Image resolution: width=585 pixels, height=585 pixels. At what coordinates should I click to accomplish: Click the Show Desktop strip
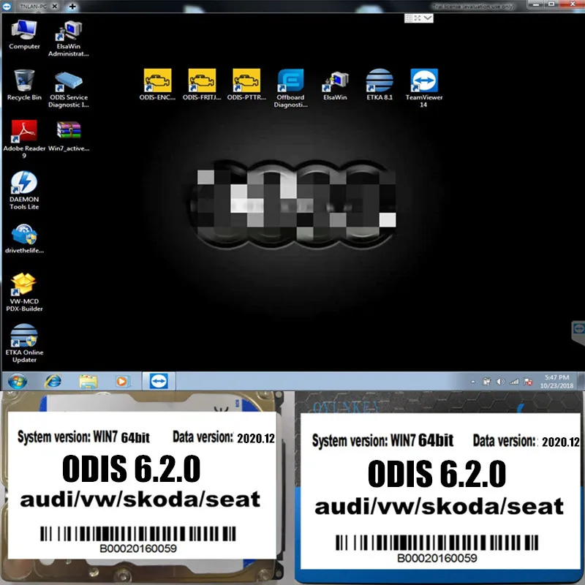click(x=581, y=381)
